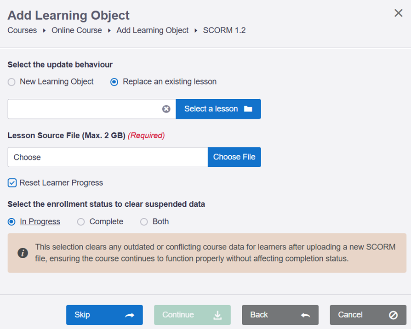Go to Courses in the breadcrumb
Image resolution: width=411 pixels, height=329 pixels.
[x=22, y=30]
